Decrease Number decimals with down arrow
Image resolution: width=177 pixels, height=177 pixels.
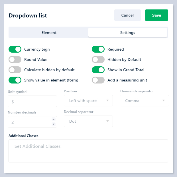(53, 124)
